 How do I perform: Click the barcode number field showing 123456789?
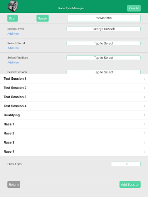(104, 18)
